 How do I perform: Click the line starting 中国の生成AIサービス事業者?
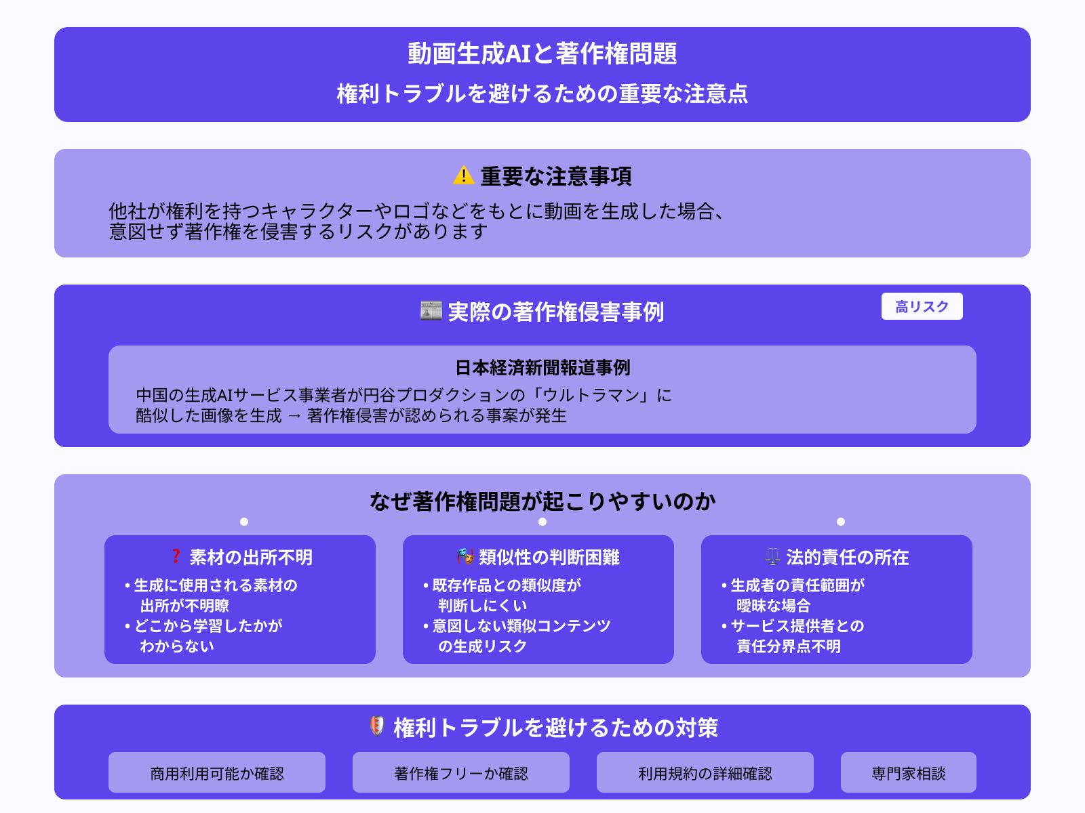(404, 395)
